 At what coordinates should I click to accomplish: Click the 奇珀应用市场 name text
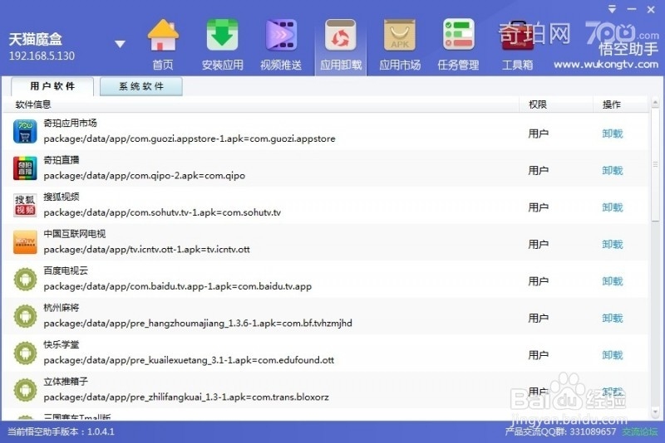tap(70, 123)
